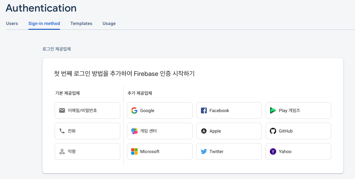The width and height of the screenshot is (355, 179).
Task: Select GitHub as sign-in provider
Action: pyautogui.click(x=298, y=131)
